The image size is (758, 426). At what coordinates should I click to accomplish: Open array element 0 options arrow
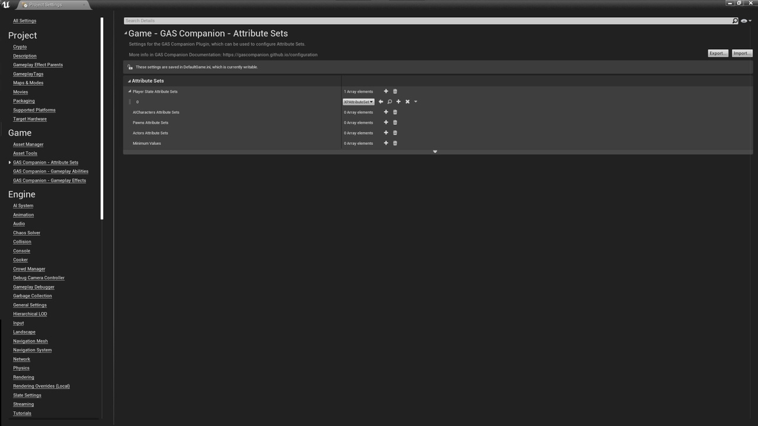(416, 102)
